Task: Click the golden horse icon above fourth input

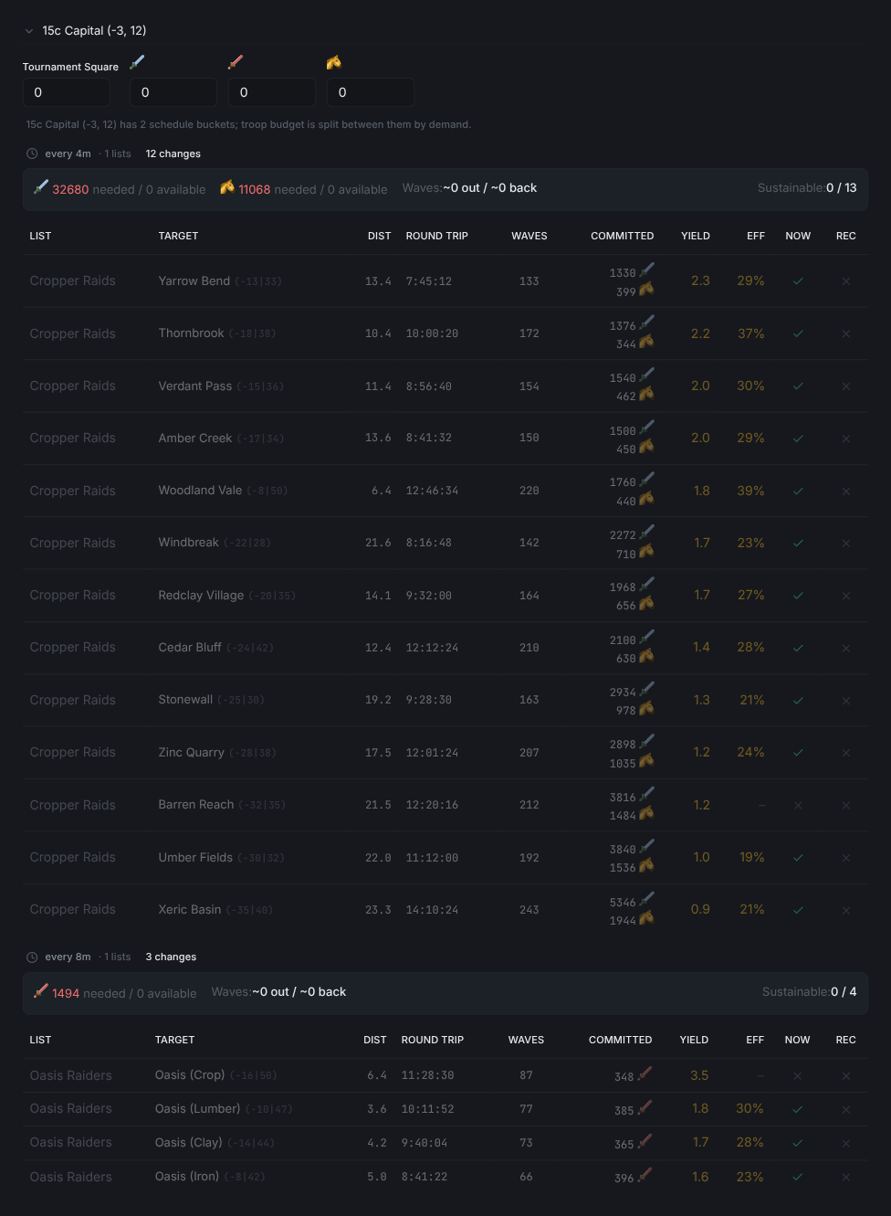Action: pyautogui.click(x=334, y=62)
